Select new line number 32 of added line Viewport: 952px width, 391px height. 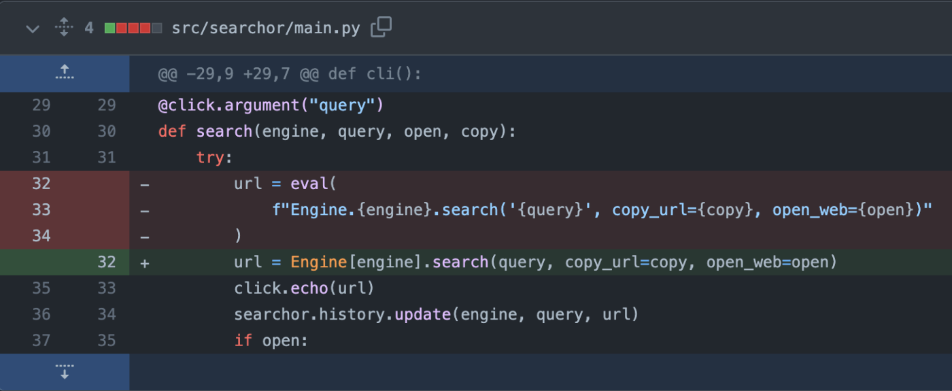click(106, 262)
